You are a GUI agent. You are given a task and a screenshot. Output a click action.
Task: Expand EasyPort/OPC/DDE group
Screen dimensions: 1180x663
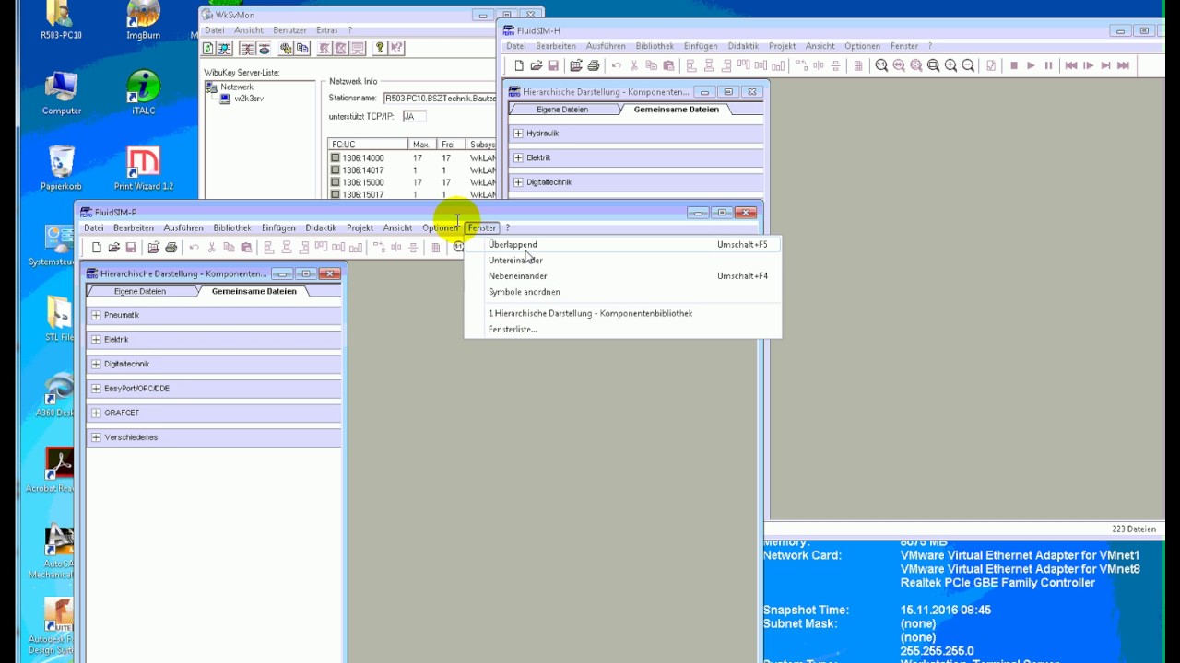[x=96, y=389]
